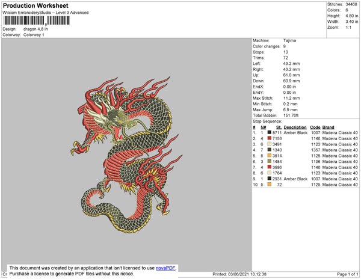Click the "Left:" measurement 43.2 mm
This screenshot has width=361, height=279.
click(291, 64)
